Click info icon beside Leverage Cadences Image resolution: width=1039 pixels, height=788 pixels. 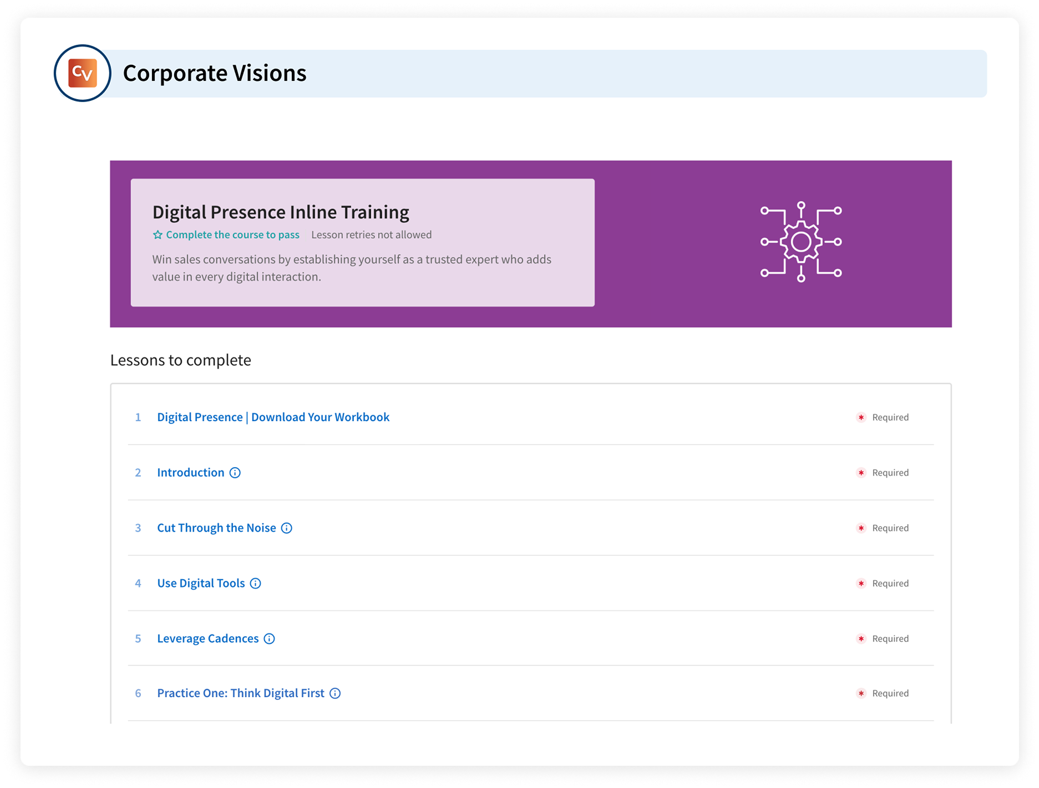[x=269, y=639]
